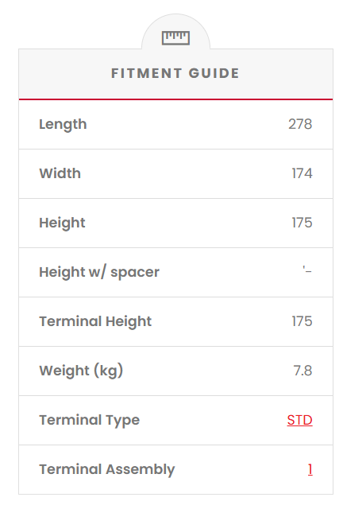Select the Terminal Assembly label

click(x=107, y=469)
